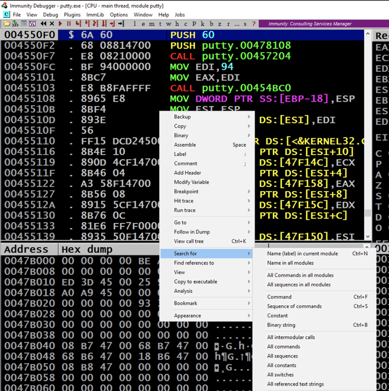Screen dimensions: 389x391
Task: Click the Restart program rewind icon
Action: pyautogui.click(x=43, y=24)
